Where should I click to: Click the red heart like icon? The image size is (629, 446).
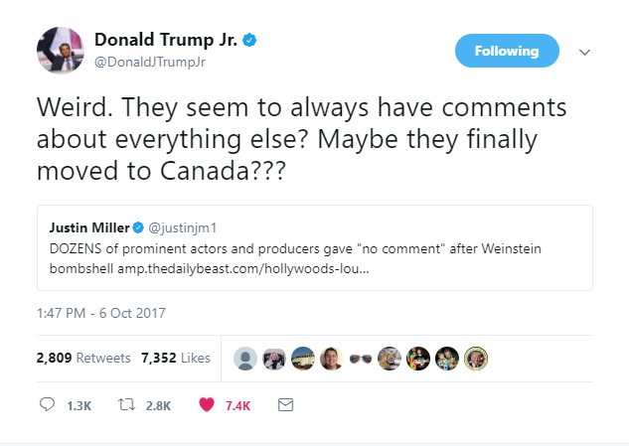[208, 405]
